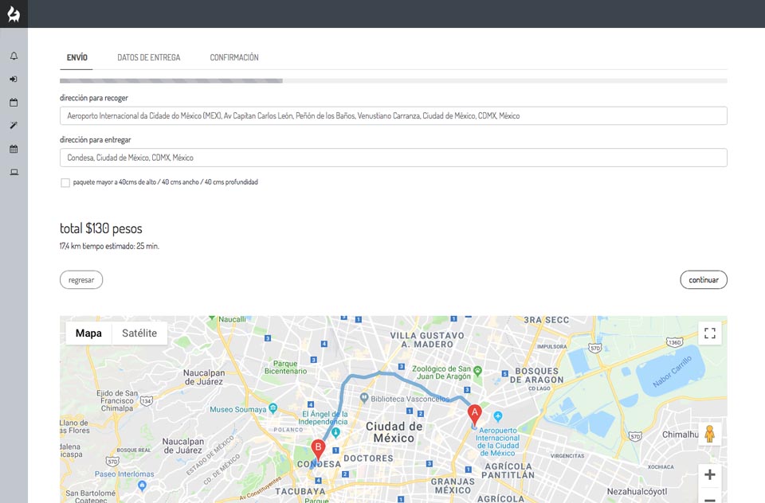Click Biblioteca Vasconcelos map pin

tap(364, 398)
